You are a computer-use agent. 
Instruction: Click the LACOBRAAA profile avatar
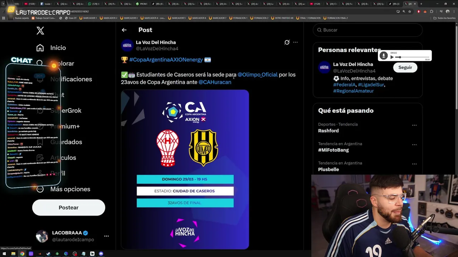click(42, 236)
